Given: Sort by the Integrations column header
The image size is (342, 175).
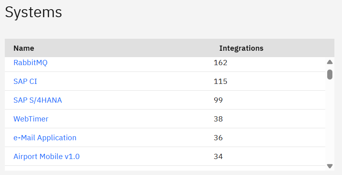Looking at the screenshot, I should [x=241, y=48].
